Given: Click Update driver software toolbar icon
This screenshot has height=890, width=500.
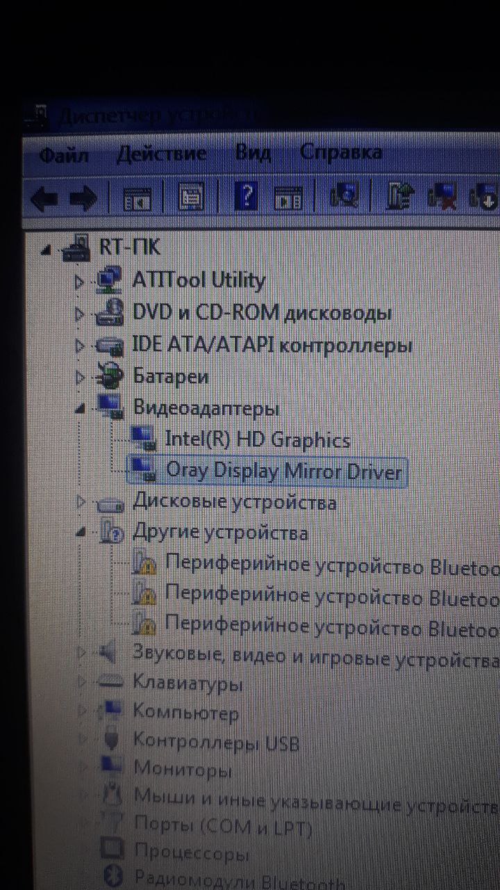Looking at the screenshot, I should (x=401, y=197).
